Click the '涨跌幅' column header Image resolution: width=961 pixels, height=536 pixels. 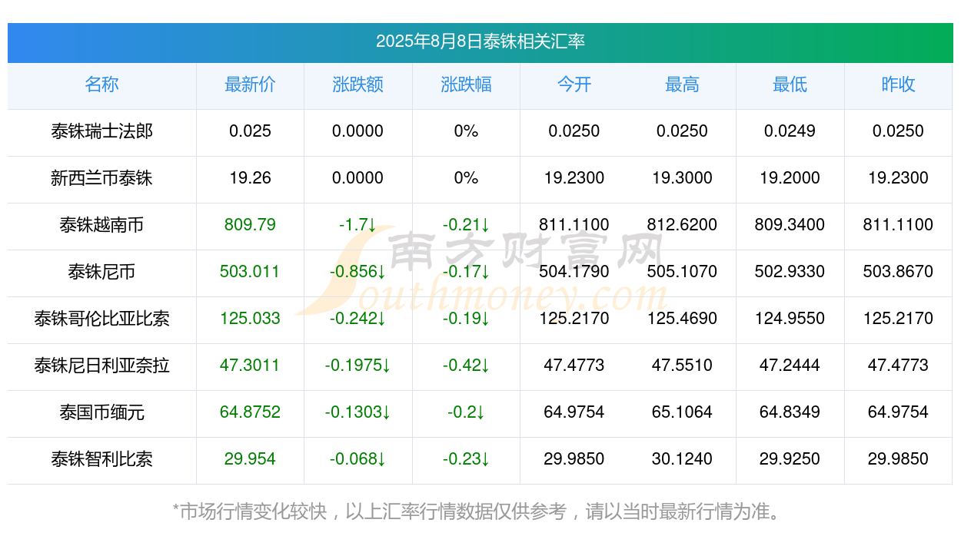(x=466, y=84)
